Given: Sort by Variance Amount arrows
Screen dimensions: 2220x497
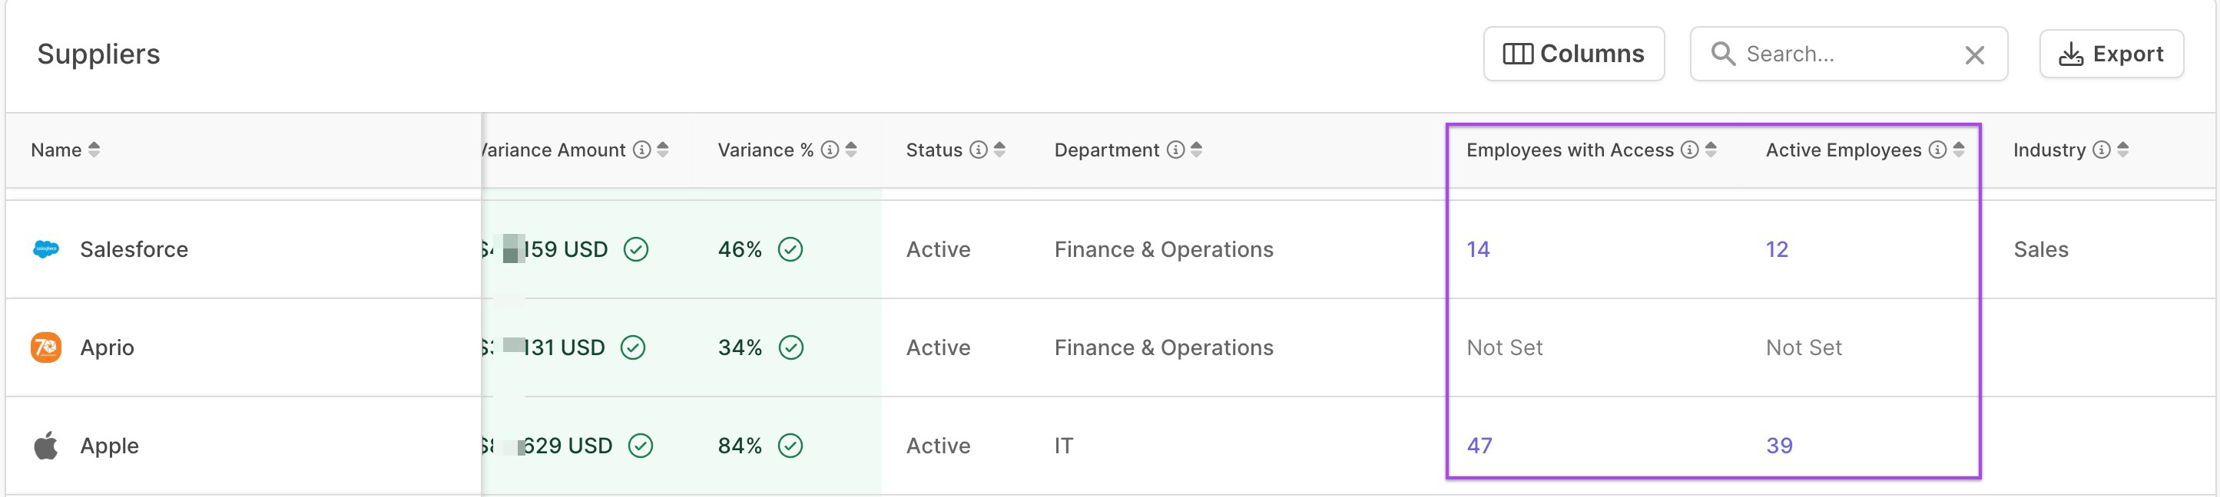Looking at the screenshot, I should pyautogui.click(x=662, y=150).
